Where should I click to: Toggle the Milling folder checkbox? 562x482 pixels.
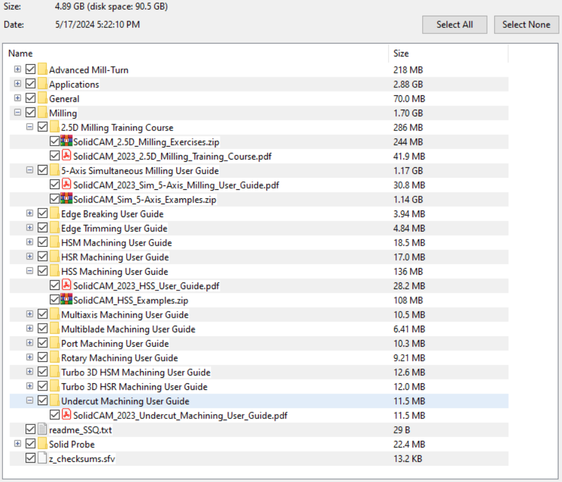click(x=30, y=112)
